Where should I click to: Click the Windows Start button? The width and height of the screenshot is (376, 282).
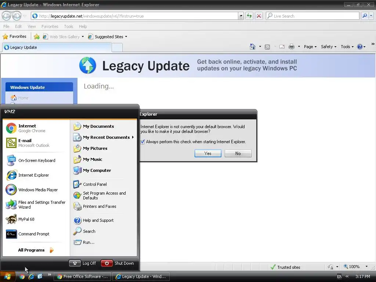click(x=8, y=276)
